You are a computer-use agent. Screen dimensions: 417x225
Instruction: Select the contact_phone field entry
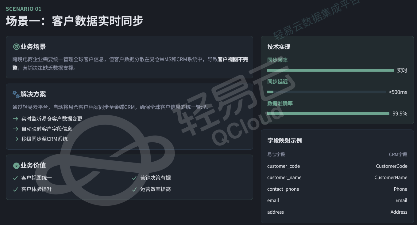pos(283,189)
